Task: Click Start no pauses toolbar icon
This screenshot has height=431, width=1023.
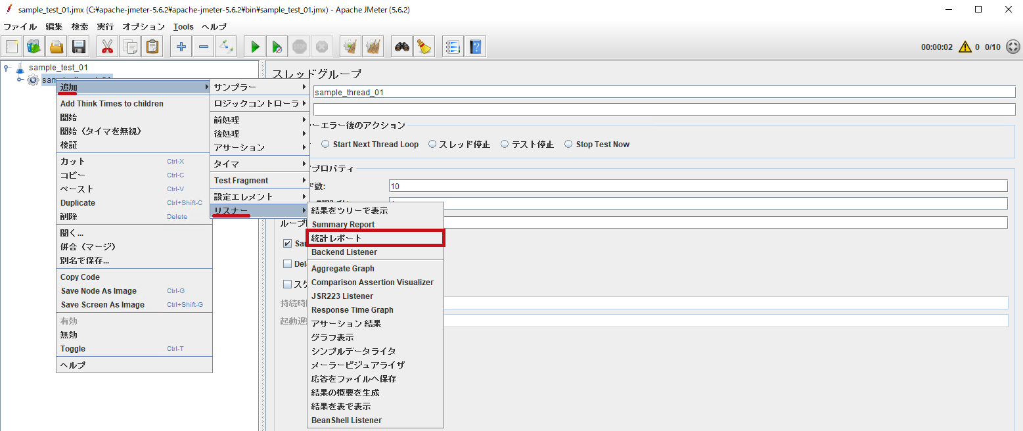Action: click(x=277, y=47)
